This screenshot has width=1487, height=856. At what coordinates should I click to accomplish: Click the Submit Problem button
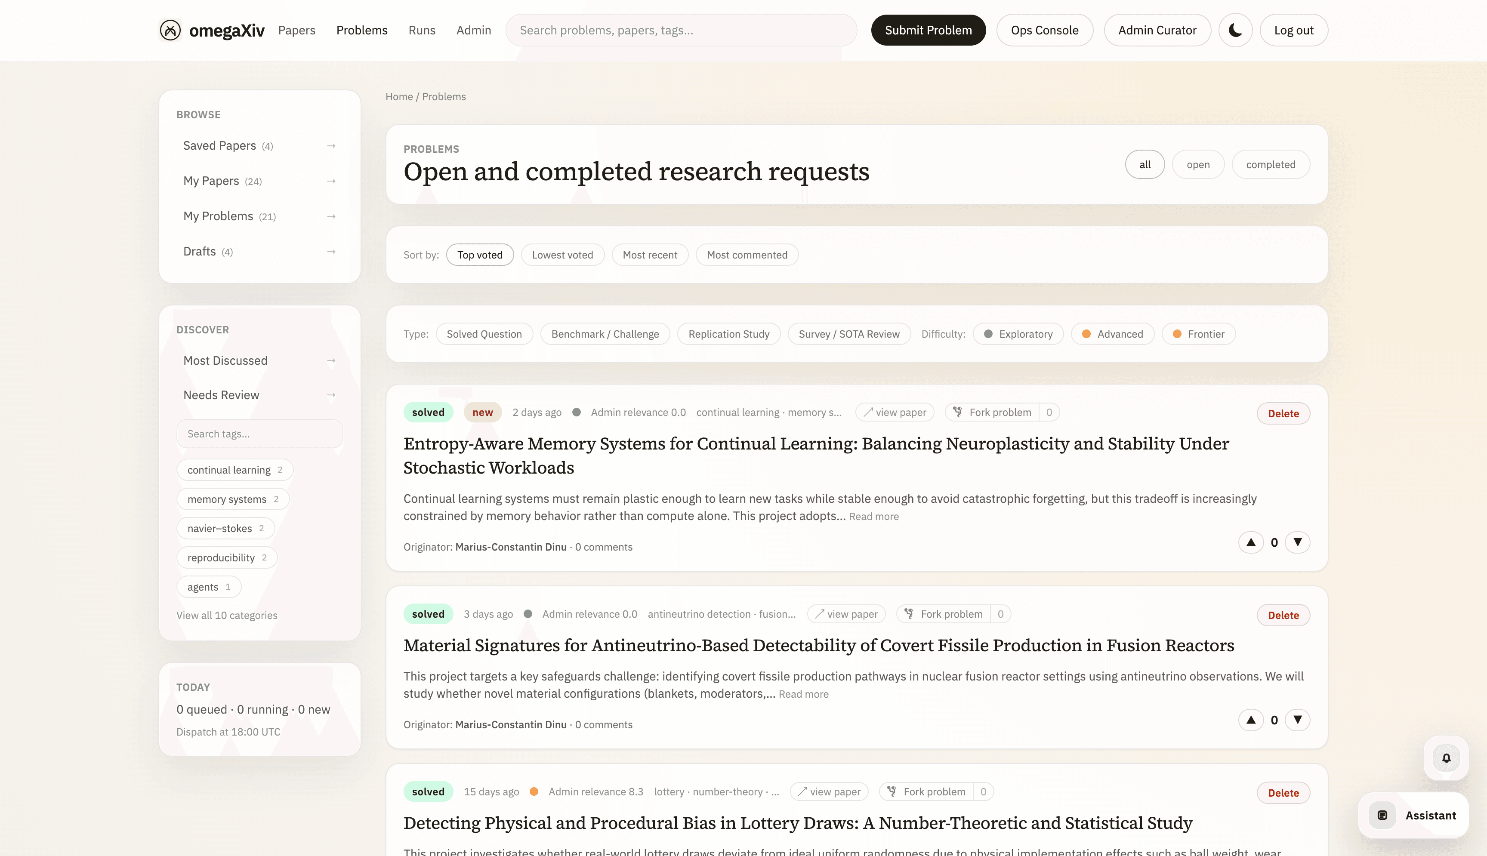click(x=928, y=30)
